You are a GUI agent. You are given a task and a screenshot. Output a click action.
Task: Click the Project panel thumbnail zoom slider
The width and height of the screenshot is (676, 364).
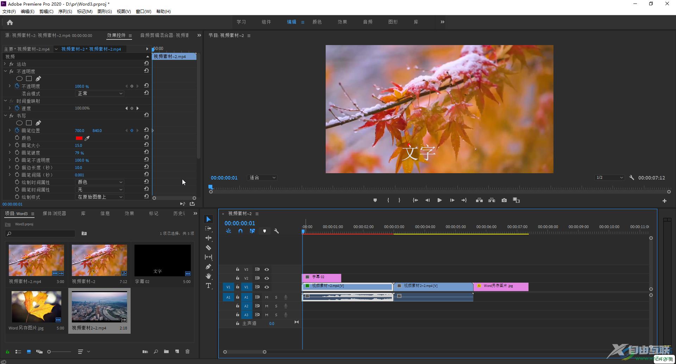tap(59, 352)
